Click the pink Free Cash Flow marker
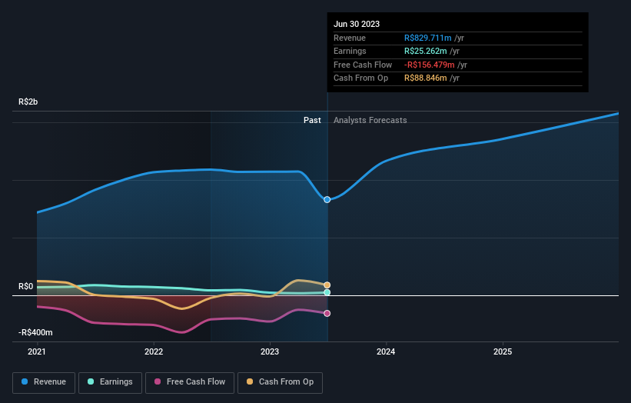This screenshot has width=631, height=403. point(327,313)
